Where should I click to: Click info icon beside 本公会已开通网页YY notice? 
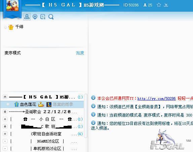click(93, 98)
